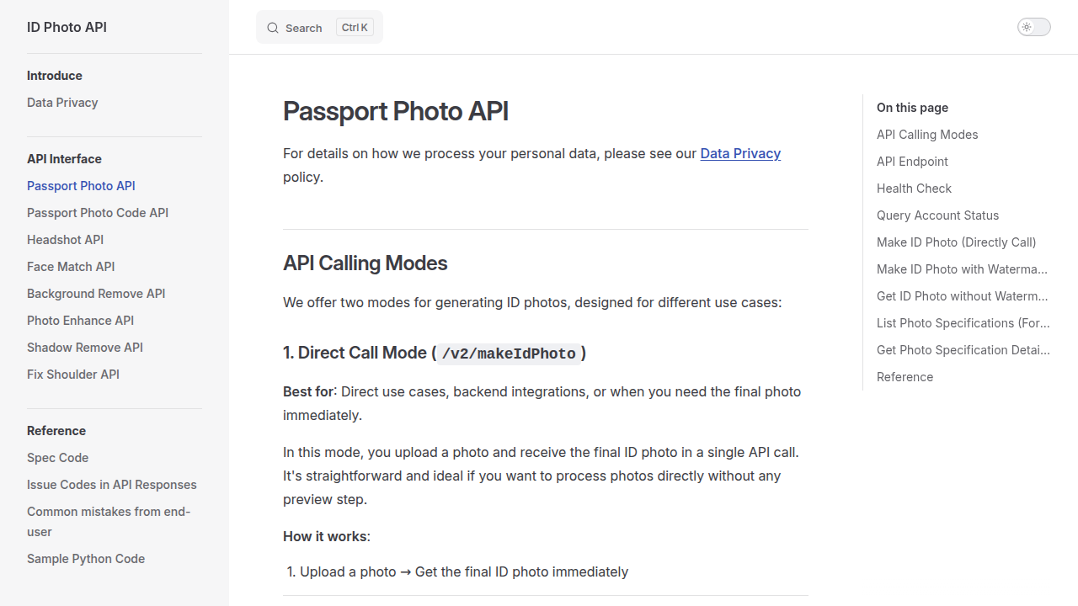Click the Ctrl K shortcut badge
1078x606 pixels.
coord(355,28)
